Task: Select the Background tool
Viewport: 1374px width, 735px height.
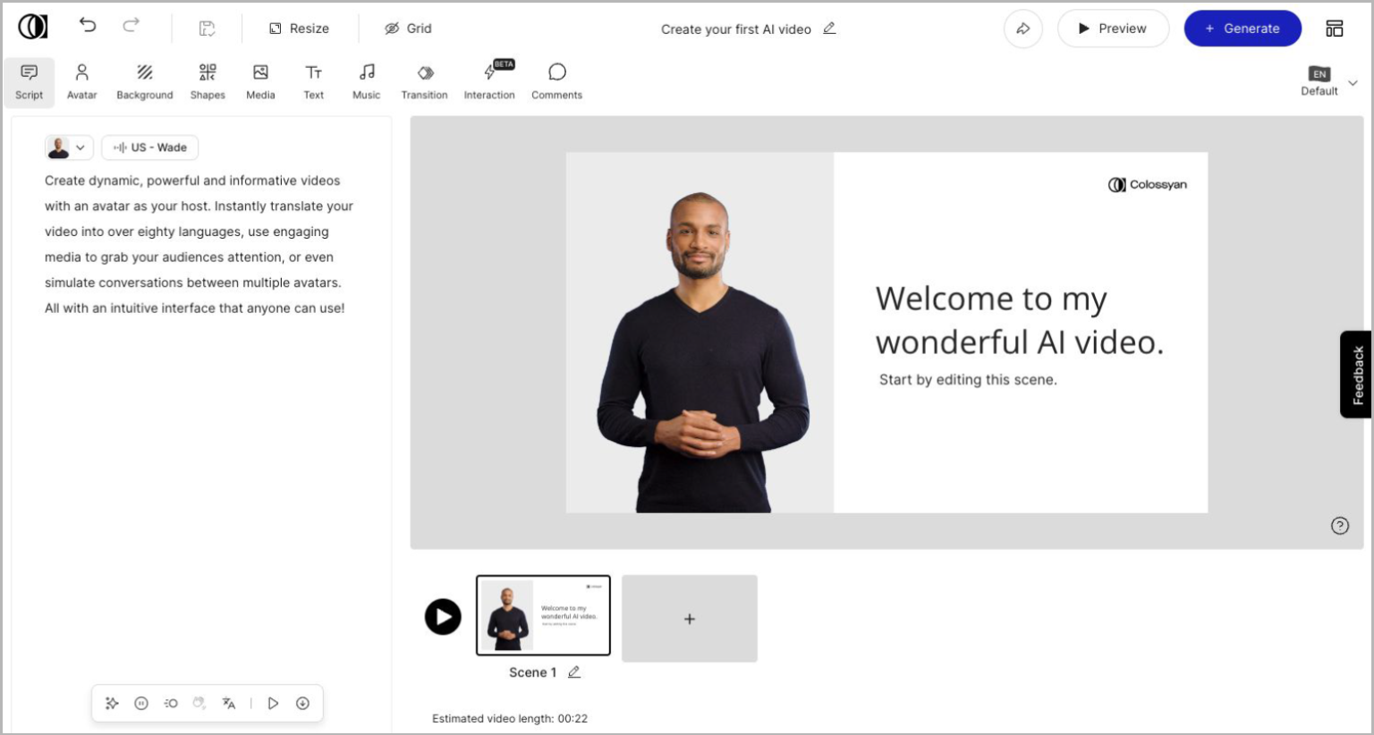Action: [144, 80]
